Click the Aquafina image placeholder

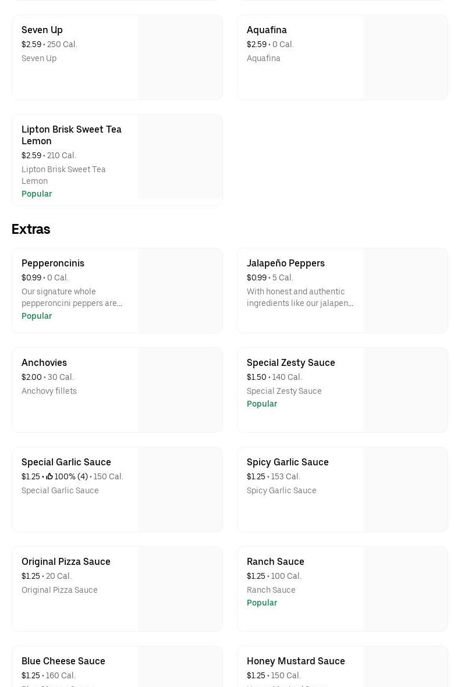pyautogui.click(x=405, y=58)
